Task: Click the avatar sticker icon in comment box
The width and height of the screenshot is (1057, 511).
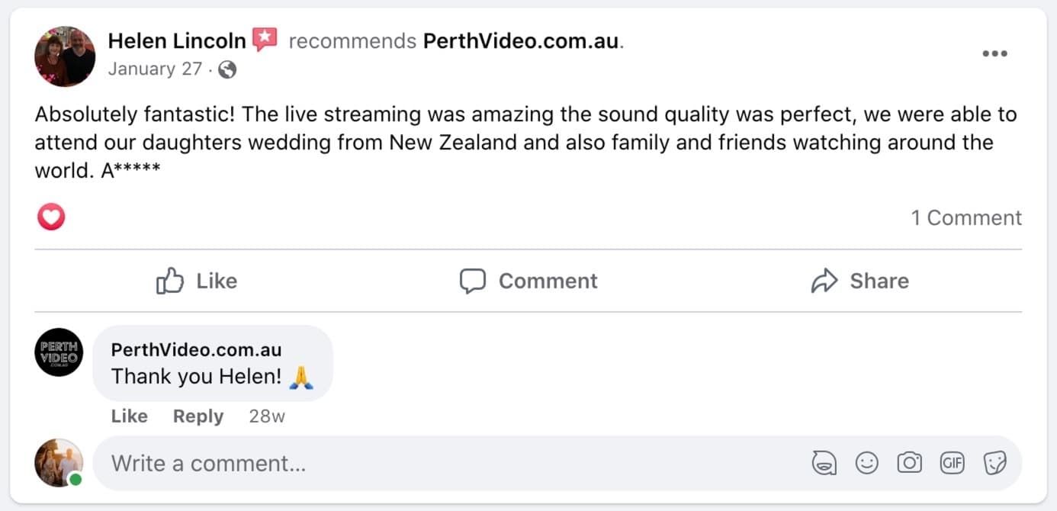Action: 824,463
